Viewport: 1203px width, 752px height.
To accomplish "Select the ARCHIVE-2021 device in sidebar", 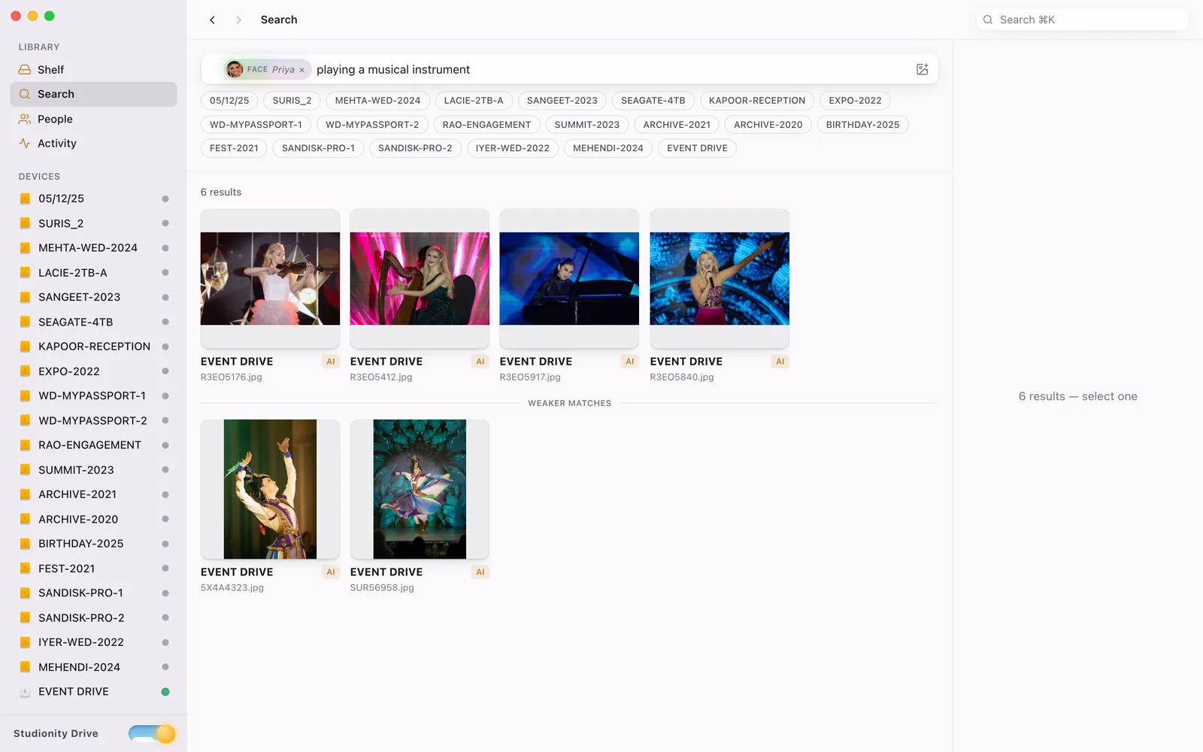I will tap(93, 494).
